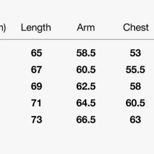Click the Arm column header

click(86, 27)
